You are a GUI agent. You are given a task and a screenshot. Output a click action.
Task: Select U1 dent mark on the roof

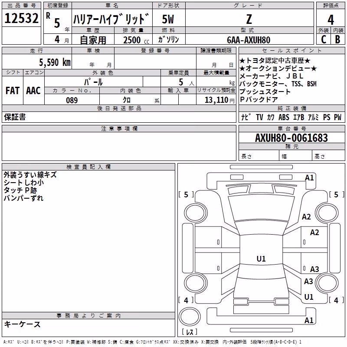(x=261, y=259)
